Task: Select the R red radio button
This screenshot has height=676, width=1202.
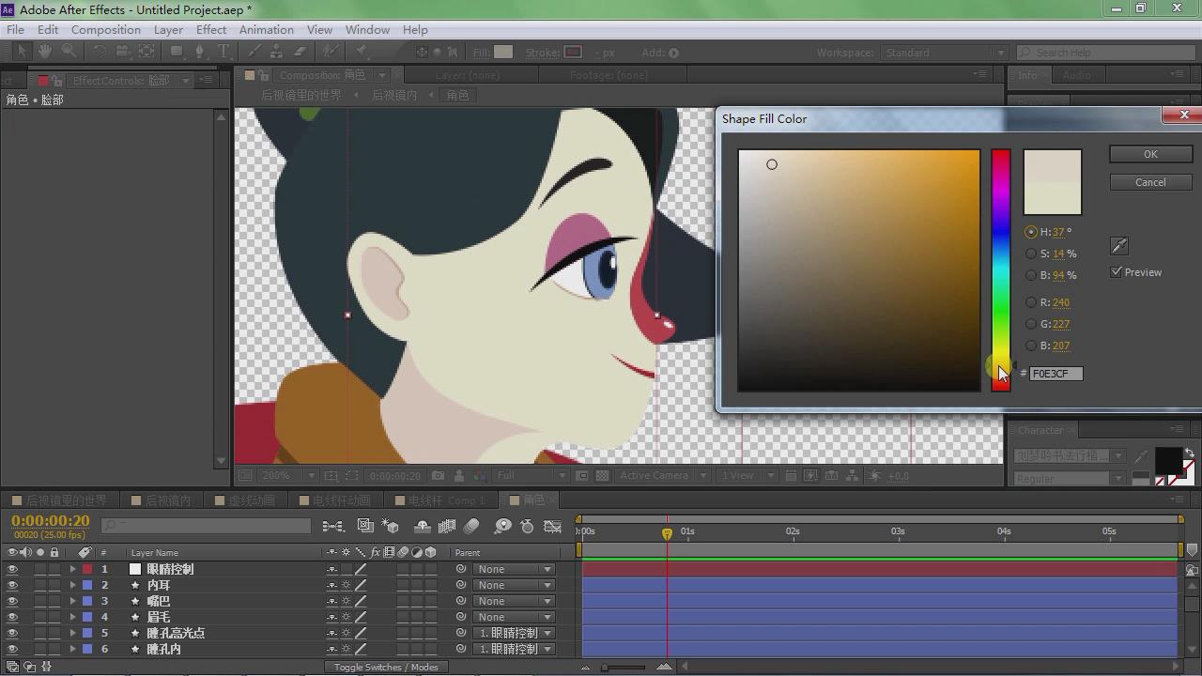Action: (1031, 302)
